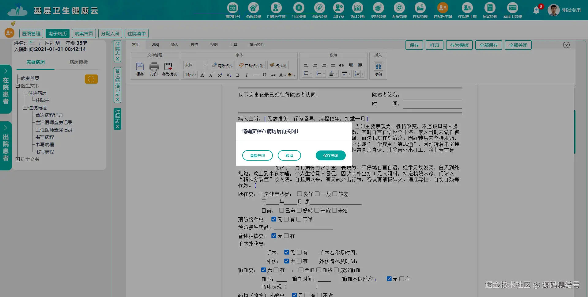588x297 pixels.
Task: Tick the 已愈 checkbox
Action: click(281, 210)
